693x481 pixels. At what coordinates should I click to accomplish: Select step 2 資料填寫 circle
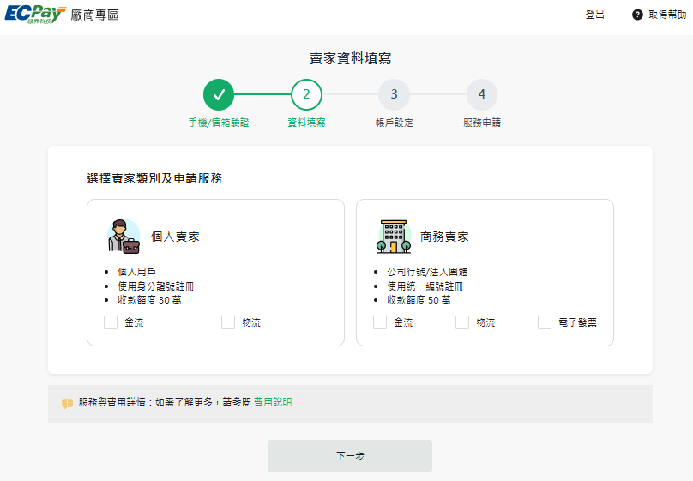coord(306,94)
